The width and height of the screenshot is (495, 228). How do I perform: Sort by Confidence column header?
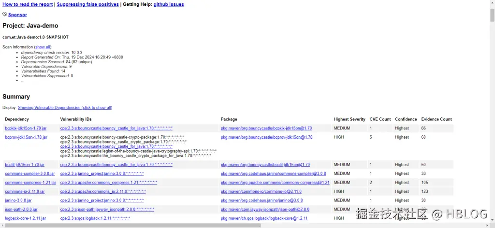(x=406, y=119)
